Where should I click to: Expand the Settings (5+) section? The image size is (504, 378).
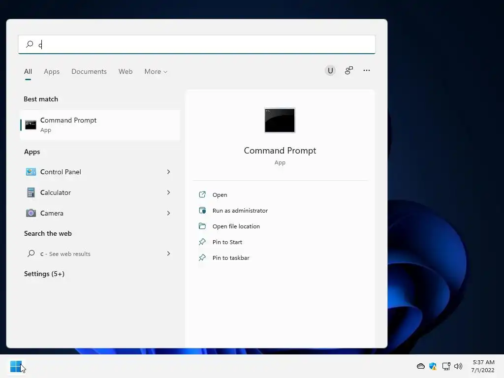coord(44,274)
